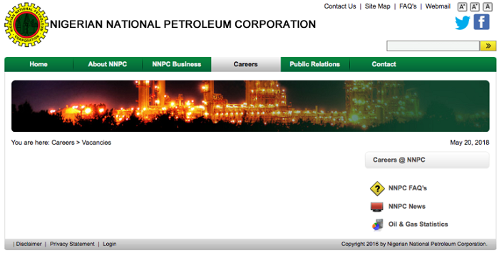
Task: Open the FAQ's link in the header
Action: click(x=408, y=6)
